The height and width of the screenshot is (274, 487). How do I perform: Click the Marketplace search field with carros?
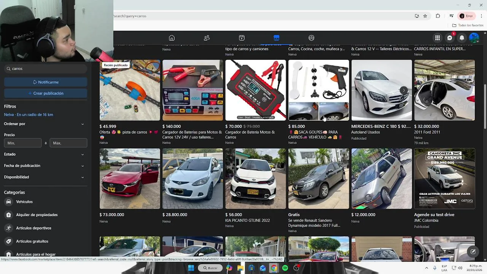tap(46, 68)
